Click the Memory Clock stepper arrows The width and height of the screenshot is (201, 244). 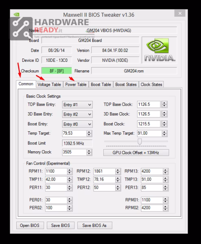pos(89,152)
